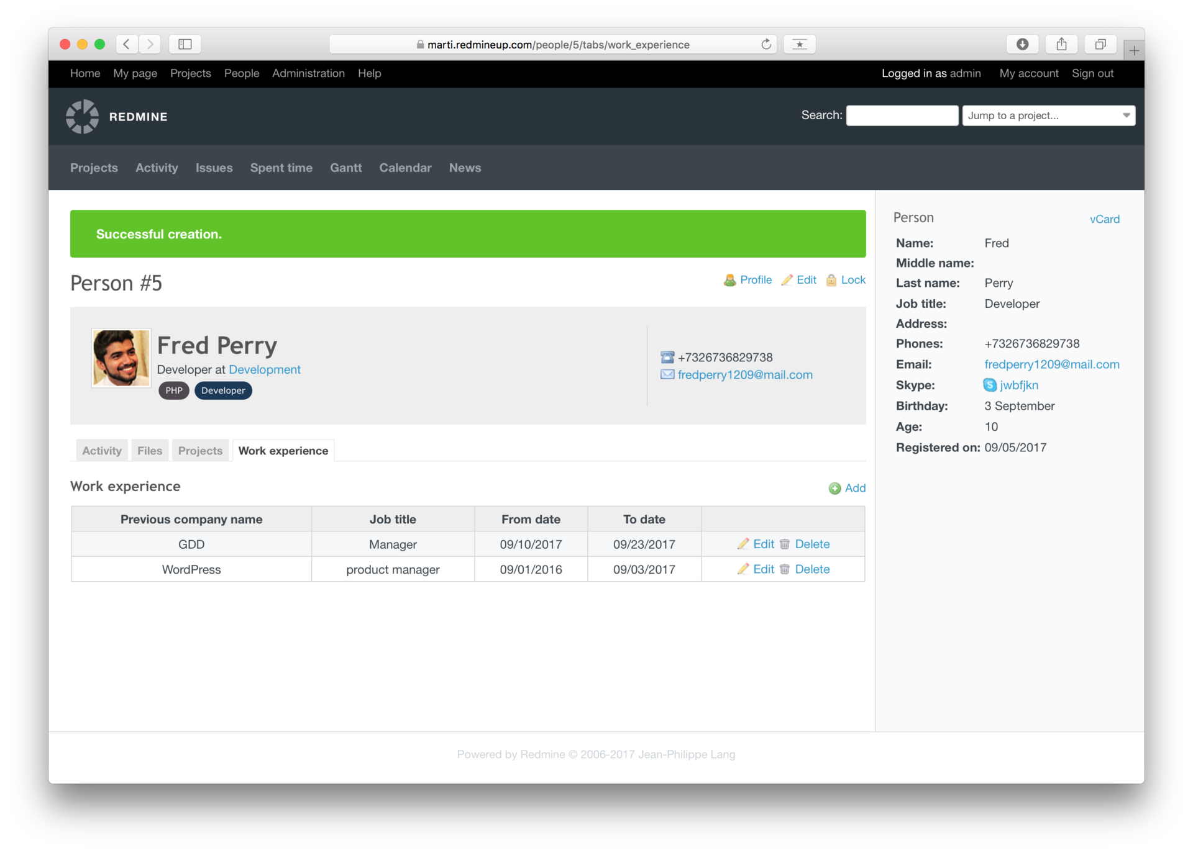This screenshot has width=1193, height=853.
Task: Click the green Add work experience icon
Action: (x=834, y=489)
